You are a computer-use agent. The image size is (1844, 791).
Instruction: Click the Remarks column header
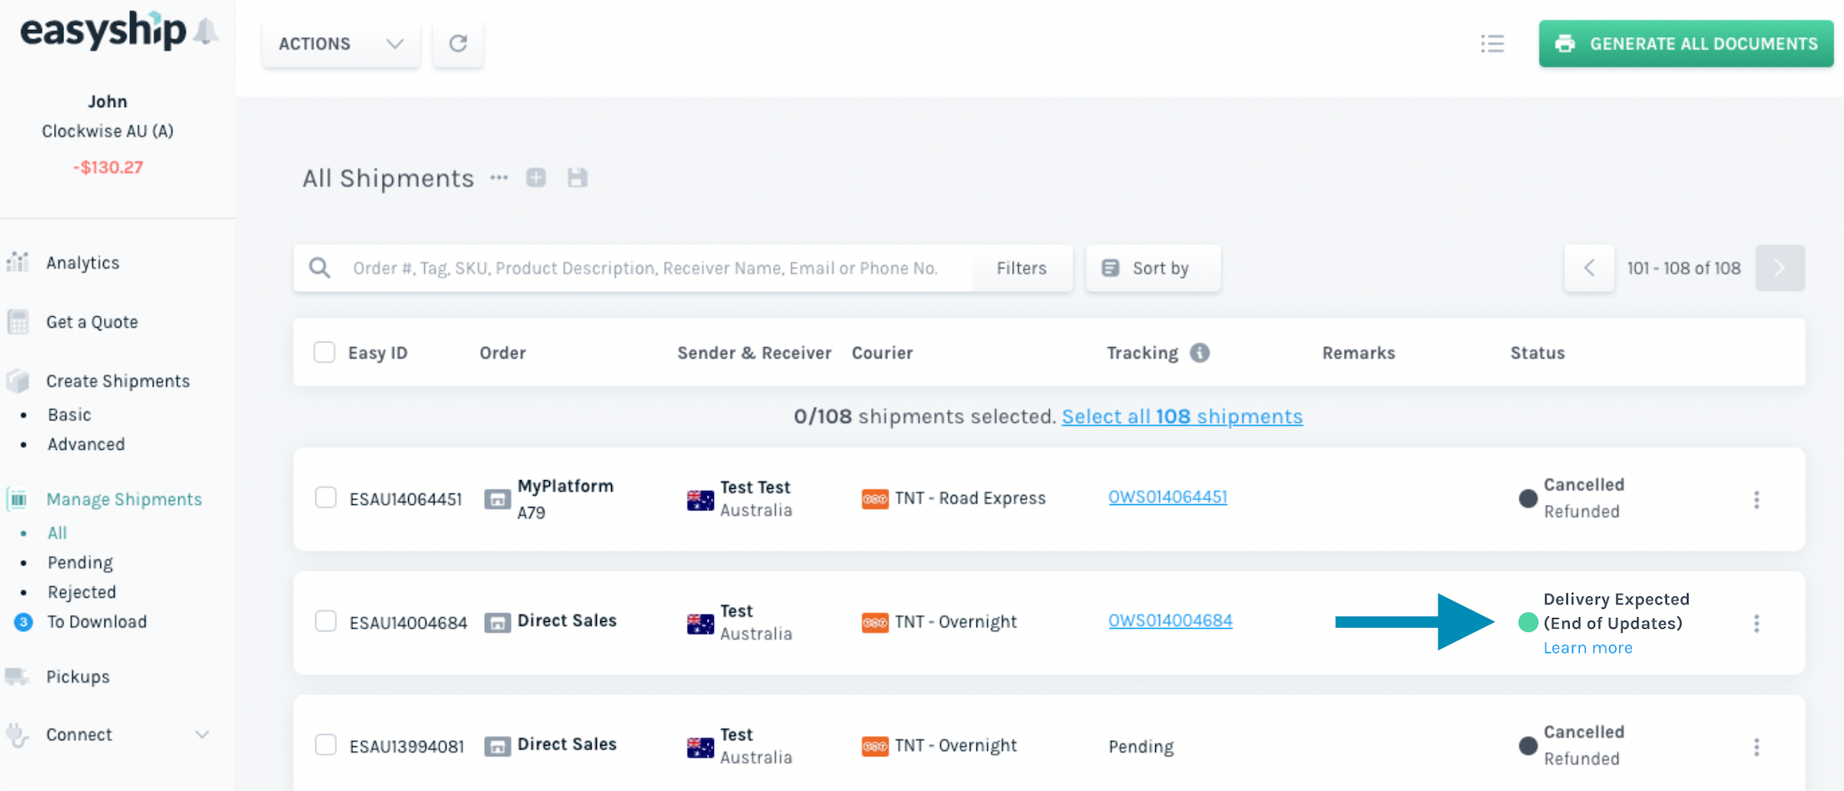pos(1358,353)
